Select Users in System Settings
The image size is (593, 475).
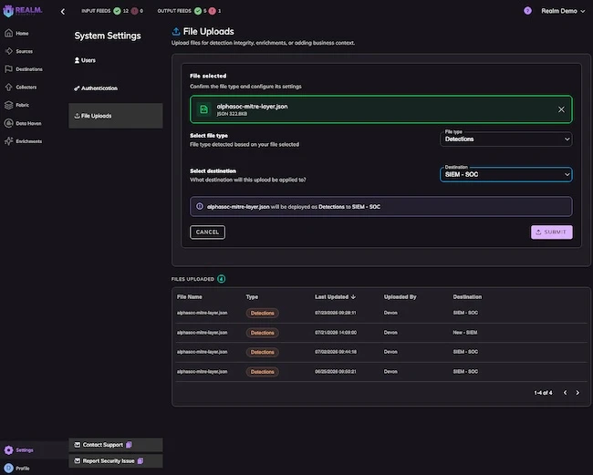point(85,60)
